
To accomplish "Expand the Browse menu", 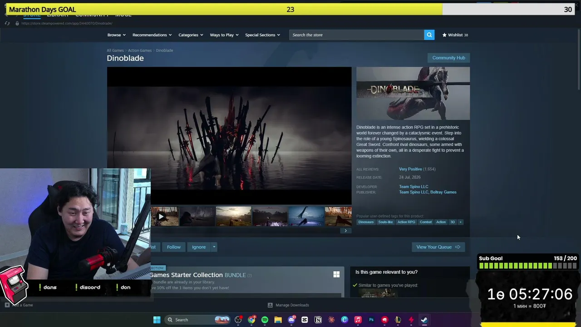I will 117,35.
